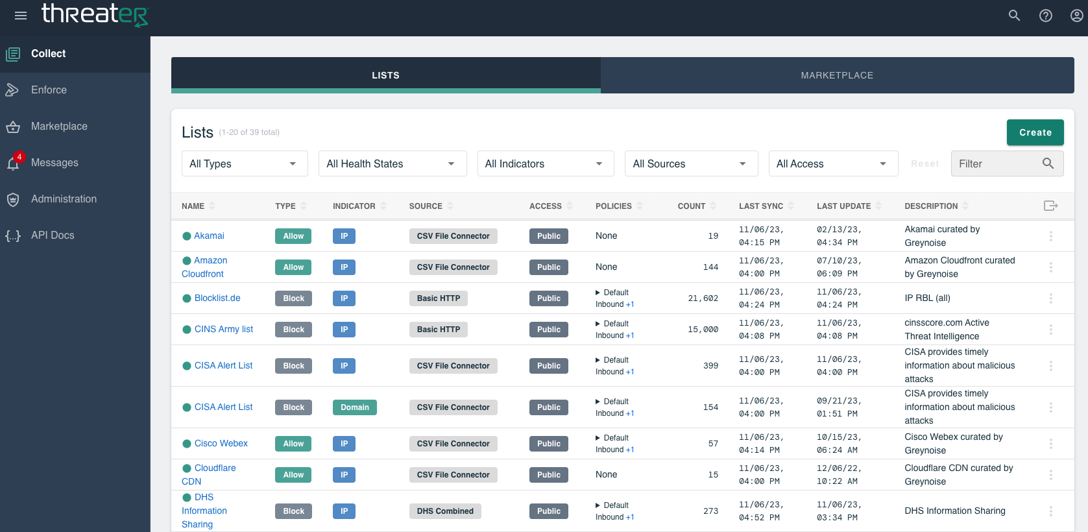Sort by POLICIES column arrows
1088x532 pixels.
coord(640,206)
